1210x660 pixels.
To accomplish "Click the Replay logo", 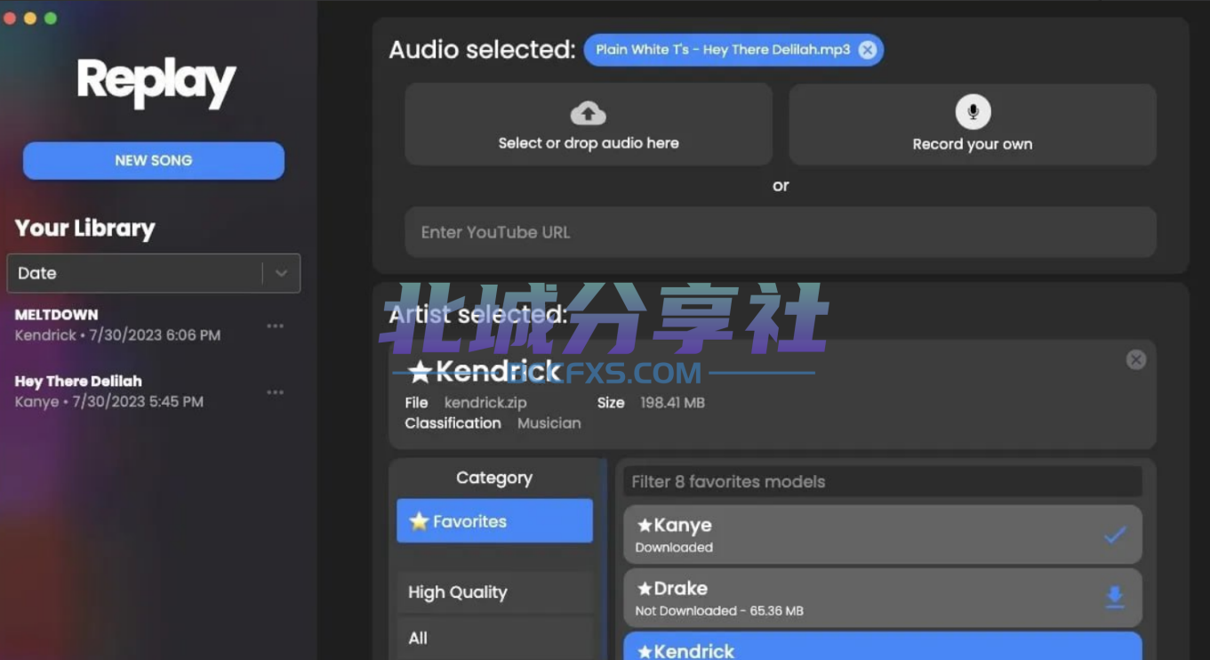I will point(156,83).
